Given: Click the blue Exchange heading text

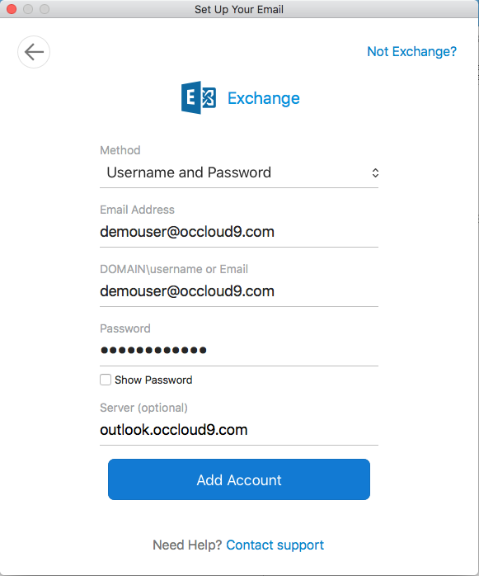Looking at the screenshot, I should tap(264, 98).
